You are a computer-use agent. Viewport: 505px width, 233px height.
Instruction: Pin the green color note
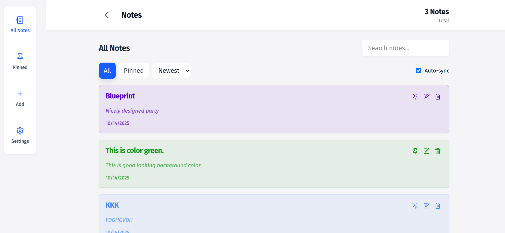[x=415, y=151]
